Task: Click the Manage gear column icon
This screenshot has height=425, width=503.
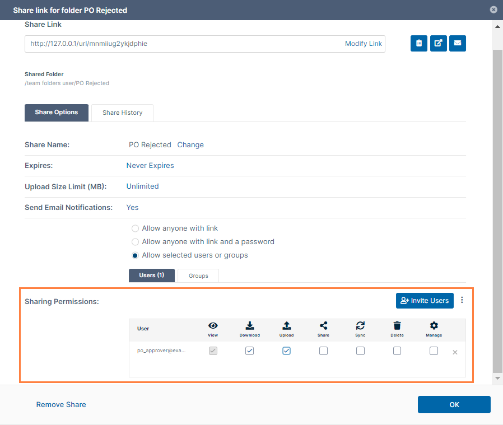Action: 434,325
